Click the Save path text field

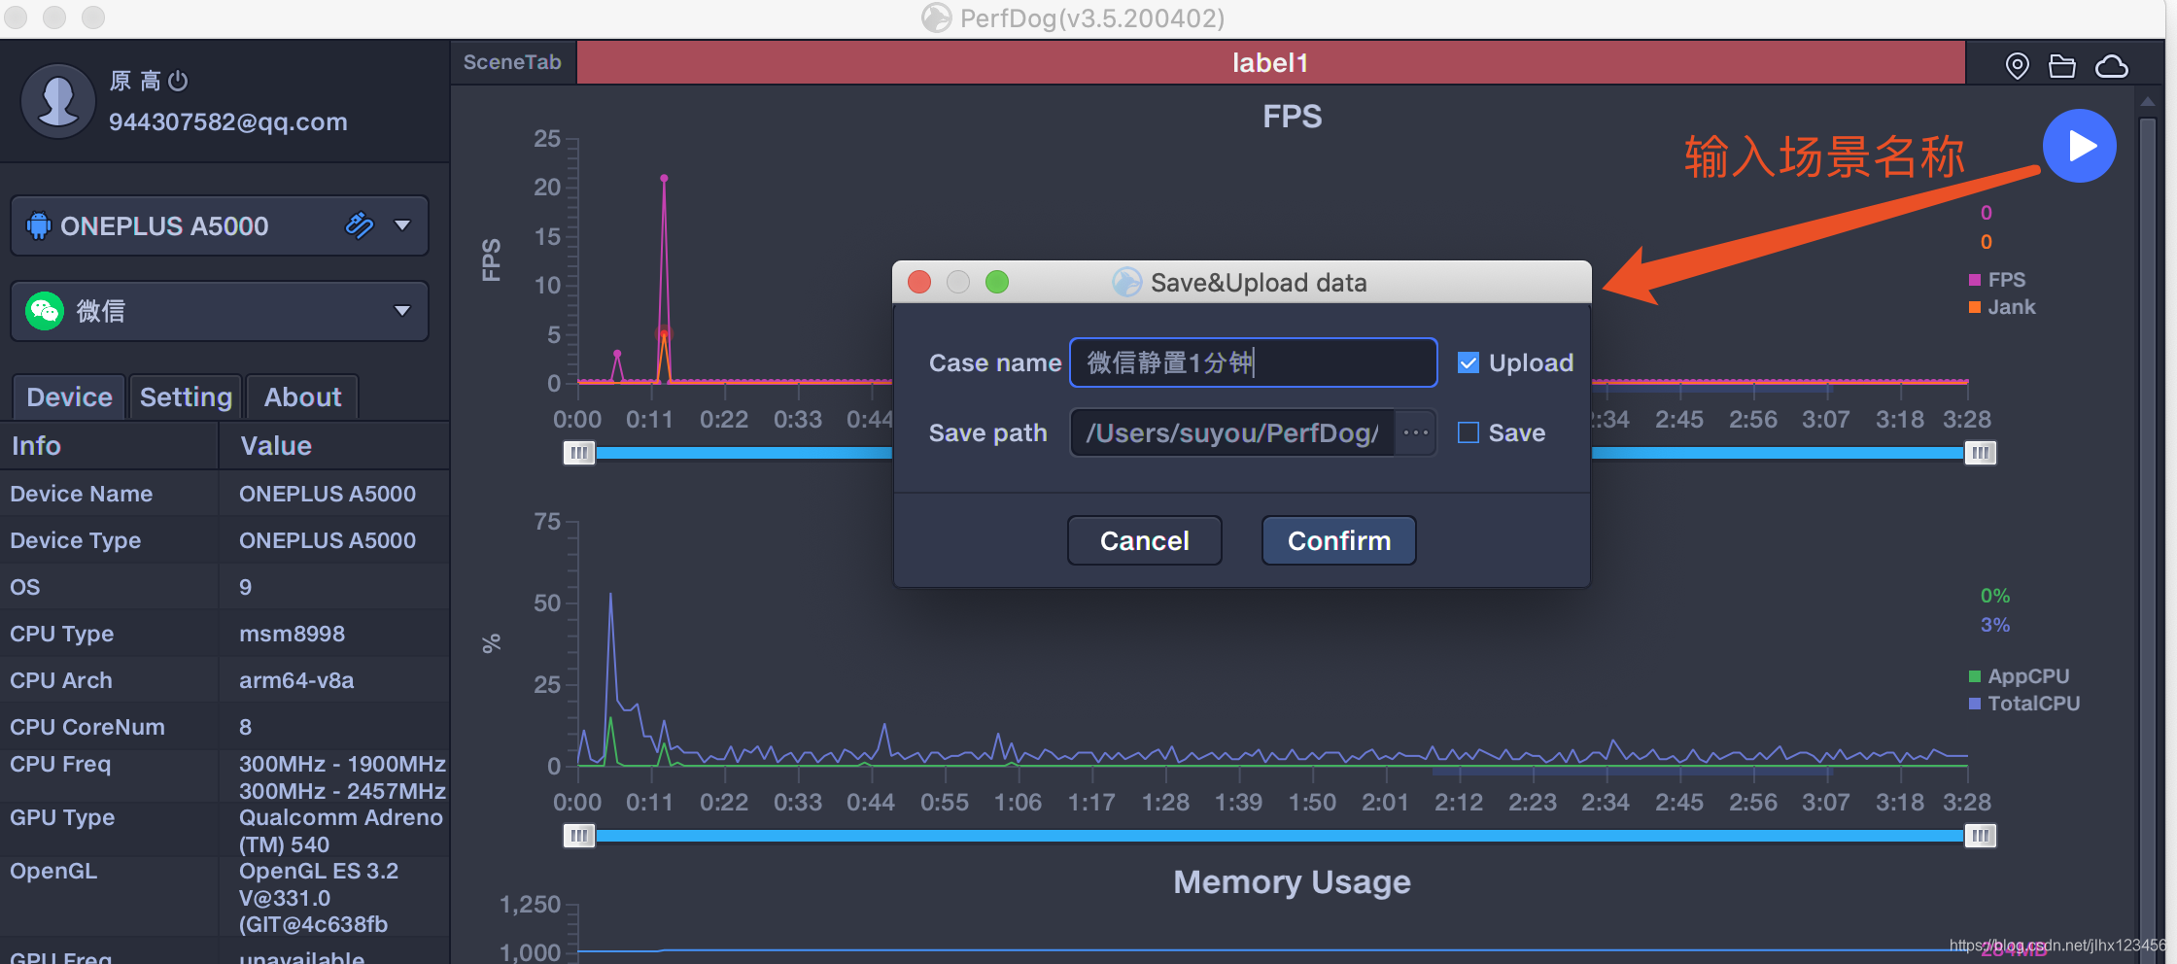coord(1232,432)
